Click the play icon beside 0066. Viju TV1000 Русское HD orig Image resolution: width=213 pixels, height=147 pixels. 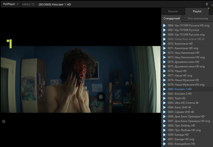coord(164,26)
